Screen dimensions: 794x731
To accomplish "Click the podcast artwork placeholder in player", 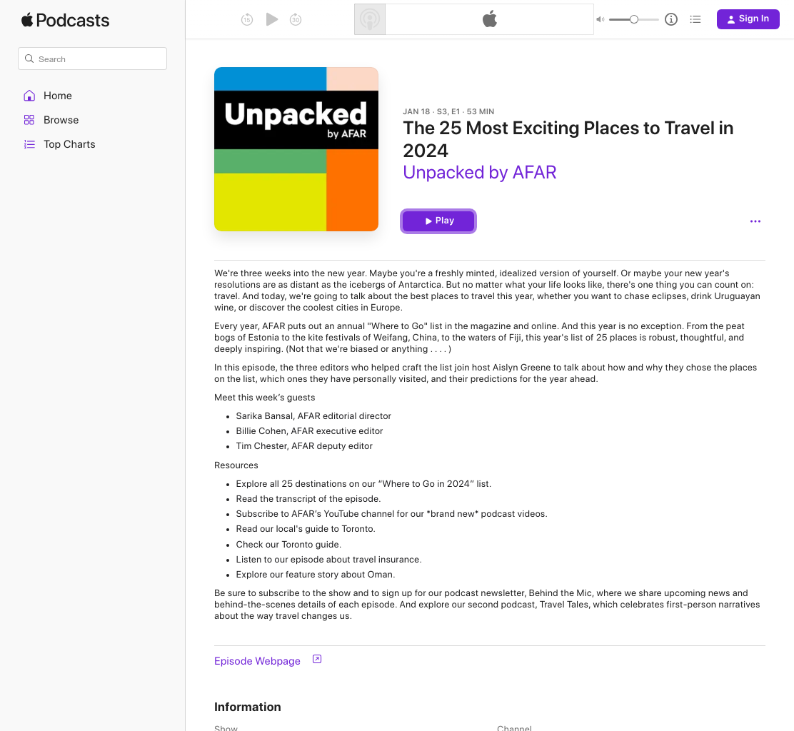I will (x=370, y=20).
